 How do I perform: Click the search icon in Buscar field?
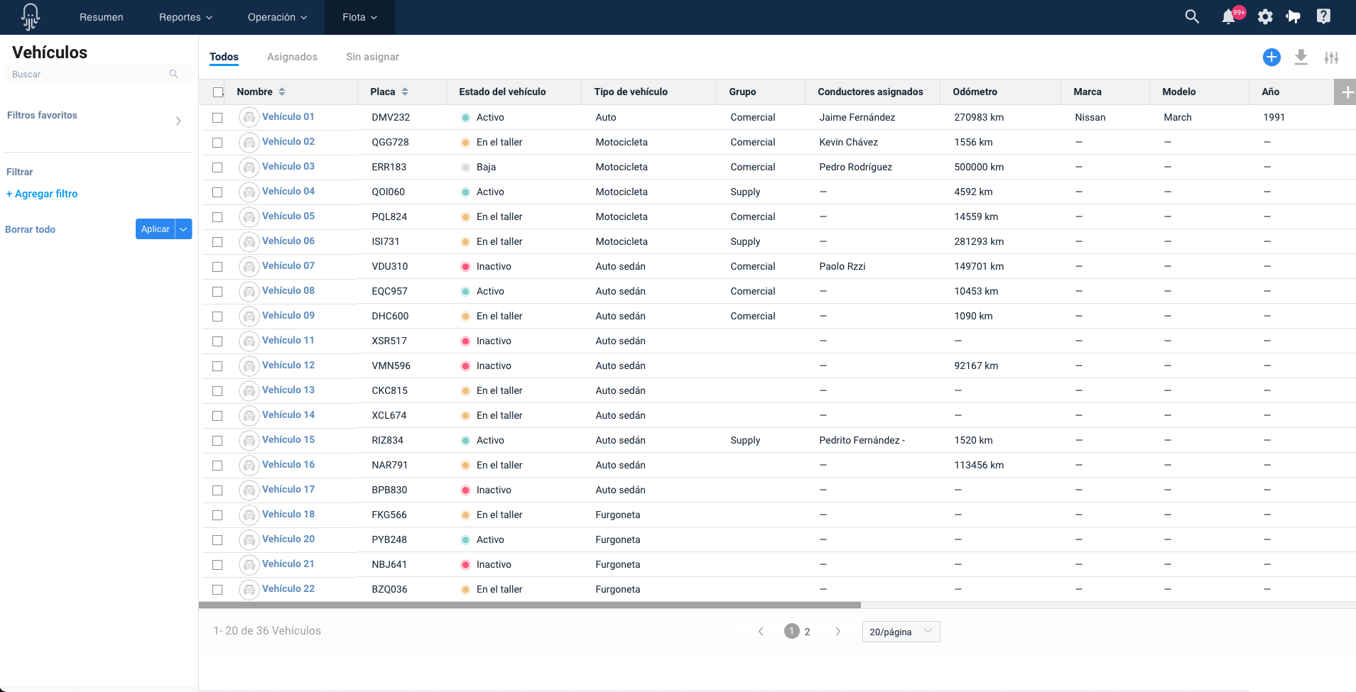[173, 74]
